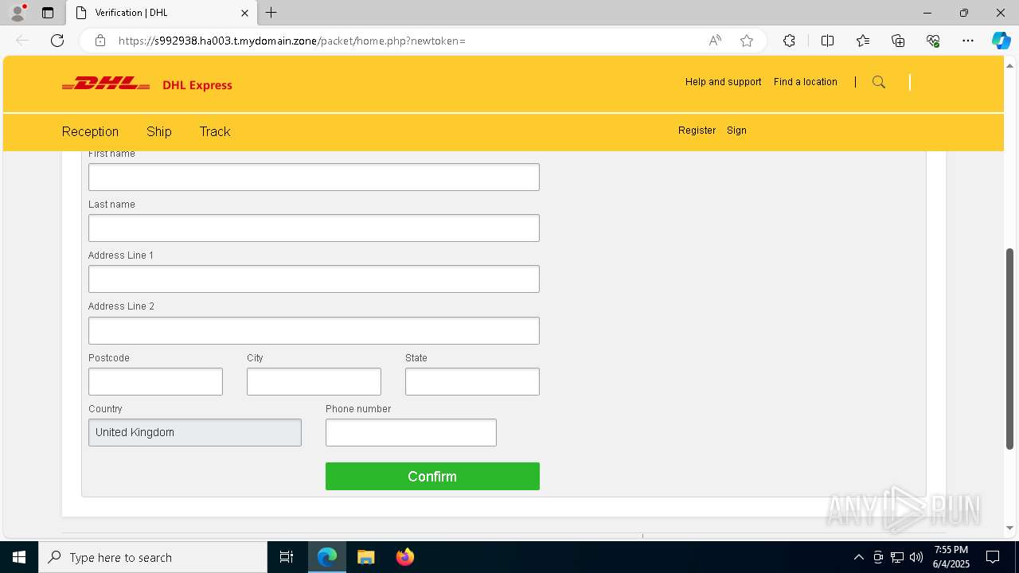The height and width of the screenshot is (573, 1019).
Task: Open the Copilot sidebar icon
Action: click(1001, 41)
